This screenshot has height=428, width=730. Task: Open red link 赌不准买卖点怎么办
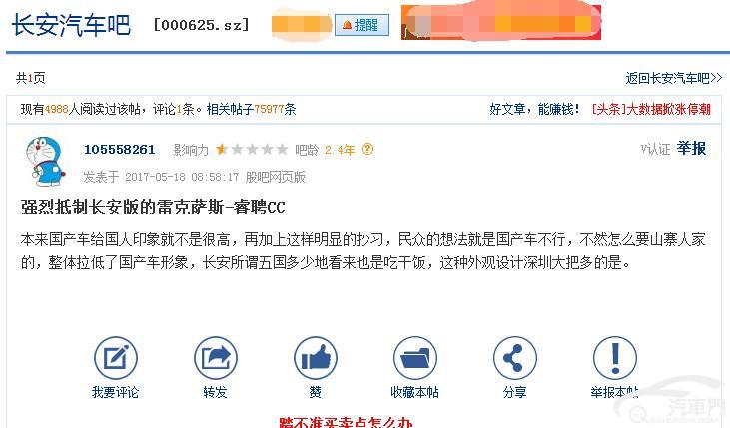coord(346,422)
